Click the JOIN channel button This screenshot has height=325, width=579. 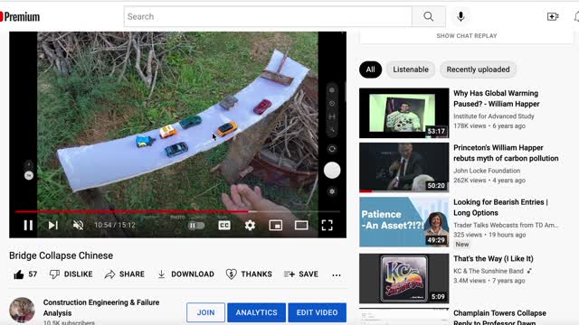tap(205, 312)
